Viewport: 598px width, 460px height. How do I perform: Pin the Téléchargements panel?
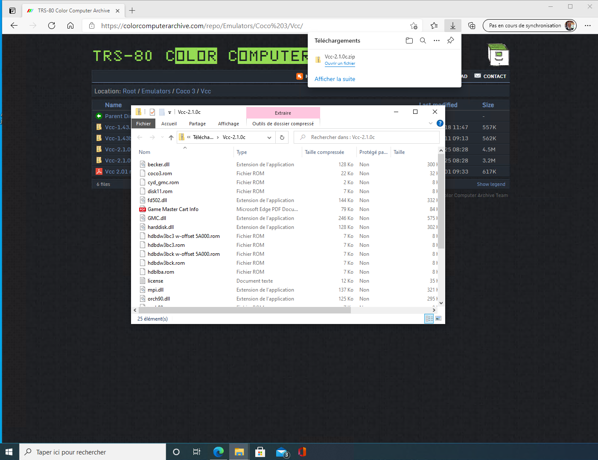(x=450, y=41)
